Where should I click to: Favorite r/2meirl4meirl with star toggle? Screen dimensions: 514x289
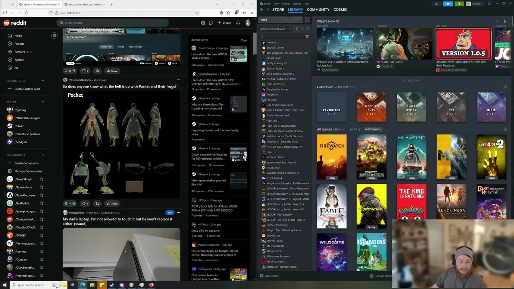tap(42, 179)
